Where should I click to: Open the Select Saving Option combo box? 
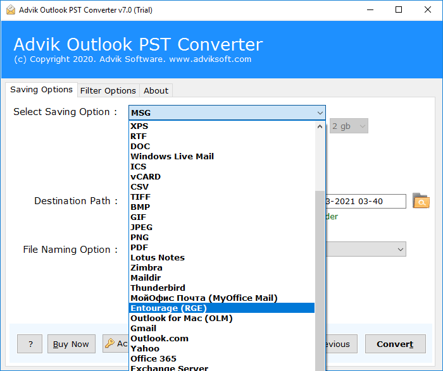click(227, 113)
